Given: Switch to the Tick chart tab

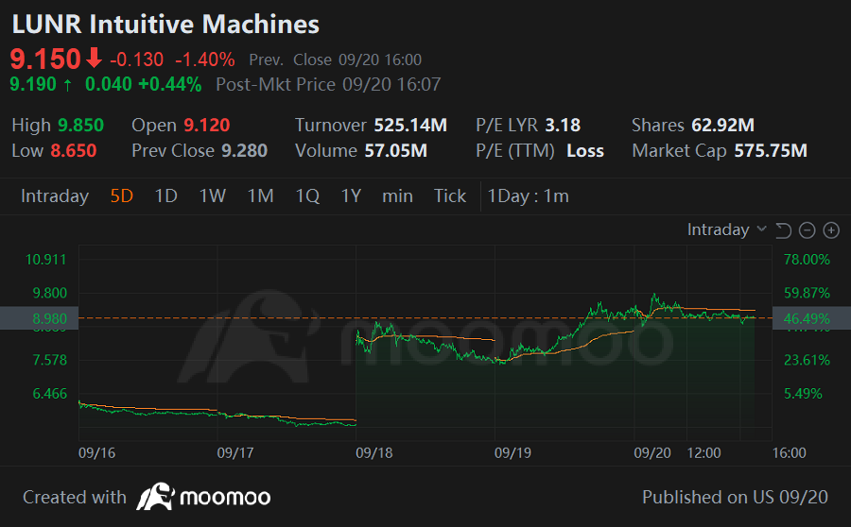Looking at the screenshot, I should (x=450, y=195).
